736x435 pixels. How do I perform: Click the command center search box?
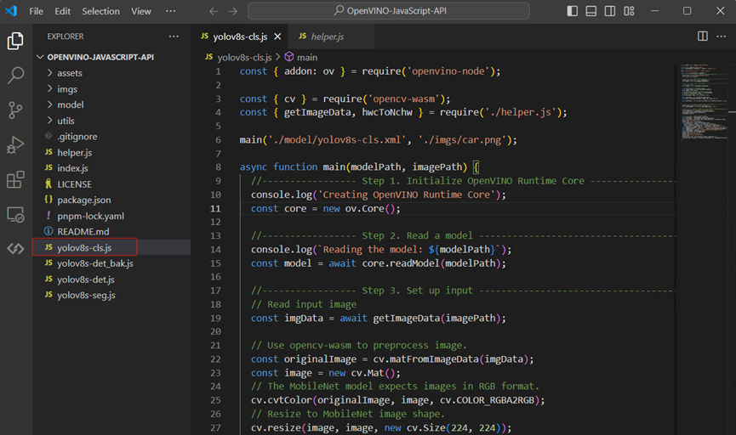tap(388, 11)
